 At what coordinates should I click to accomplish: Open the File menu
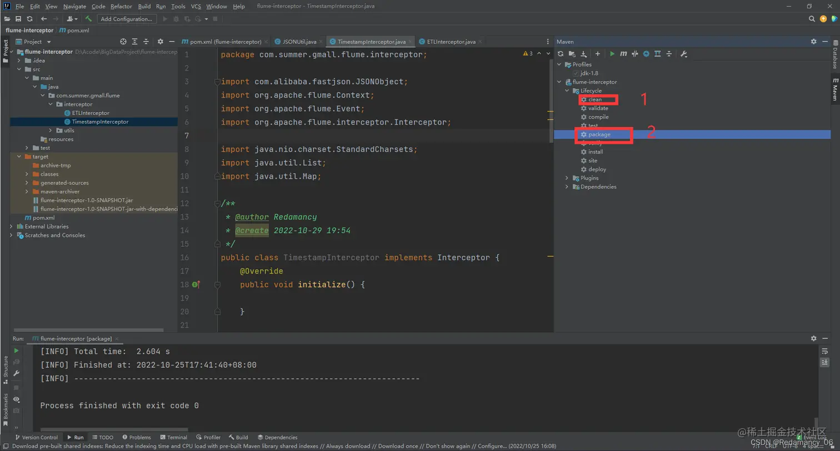pyautogui.click(x=19, y=6)
